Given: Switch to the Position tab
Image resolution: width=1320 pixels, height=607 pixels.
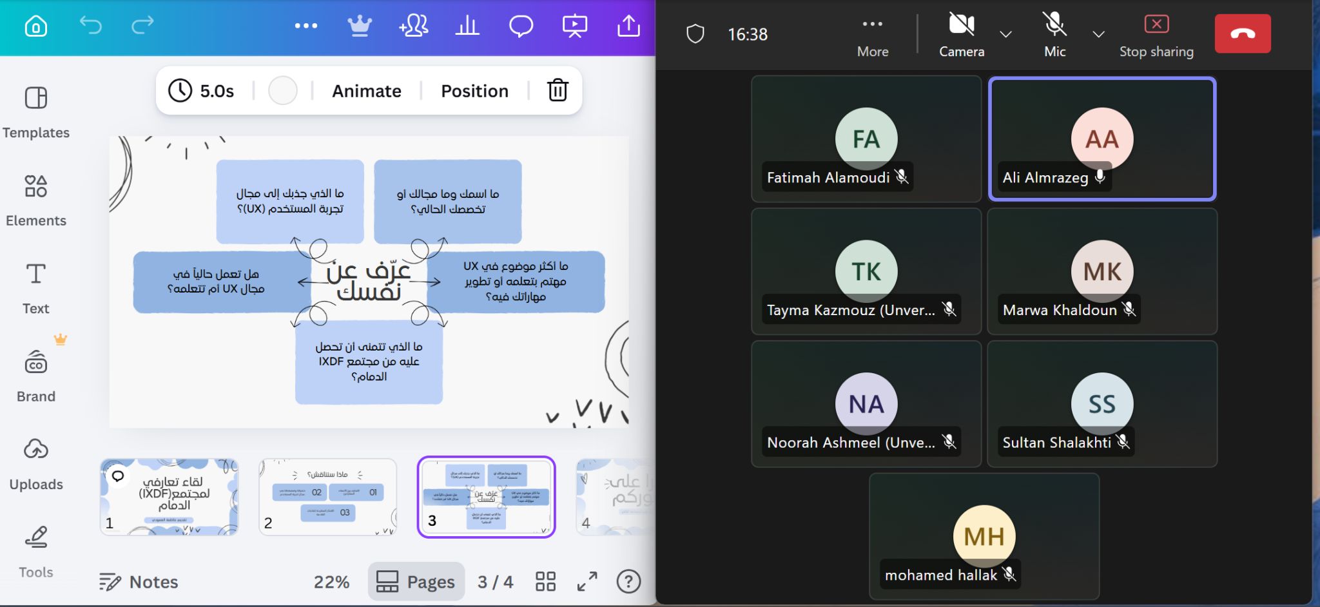Looking at the screenshot, I should [x=474, y=91].
